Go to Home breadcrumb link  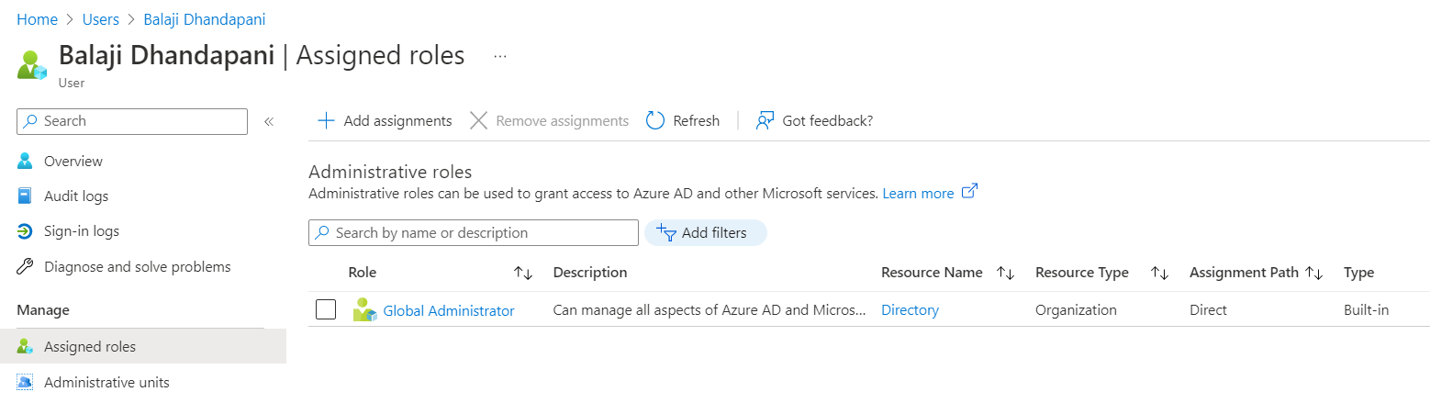coord(37,18)
